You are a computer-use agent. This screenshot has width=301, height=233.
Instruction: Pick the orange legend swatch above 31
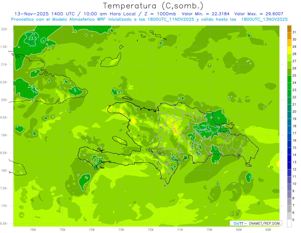click(x=289, y=29)
